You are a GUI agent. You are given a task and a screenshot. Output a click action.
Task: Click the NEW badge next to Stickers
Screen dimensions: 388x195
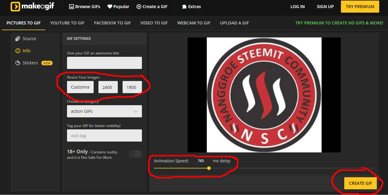[x=47, y=63]
